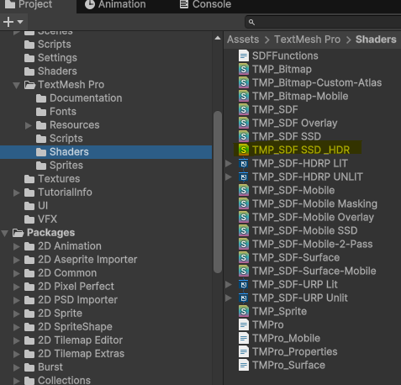The height and width of the screenshot is (385, 401).
Task: Switch to the Animation tab
Action: (x=115, y=4)
